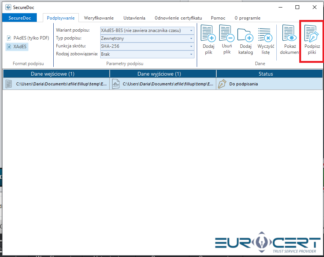Viewport: 324px width, 257px height.
Task: Open the Wariant podpisu dropdown
Action: 147,30
